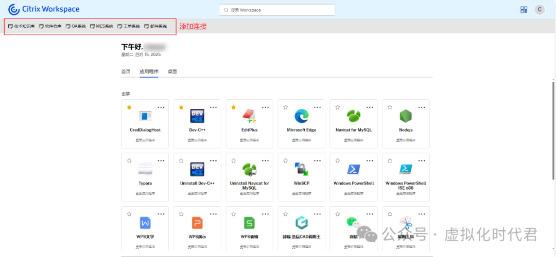Switch to the 首页 tab

tap(126, 71)
